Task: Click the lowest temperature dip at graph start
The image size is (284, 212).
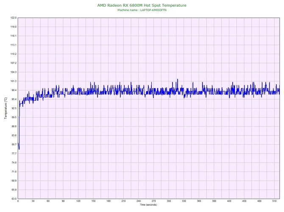Action: coord(19,149)
